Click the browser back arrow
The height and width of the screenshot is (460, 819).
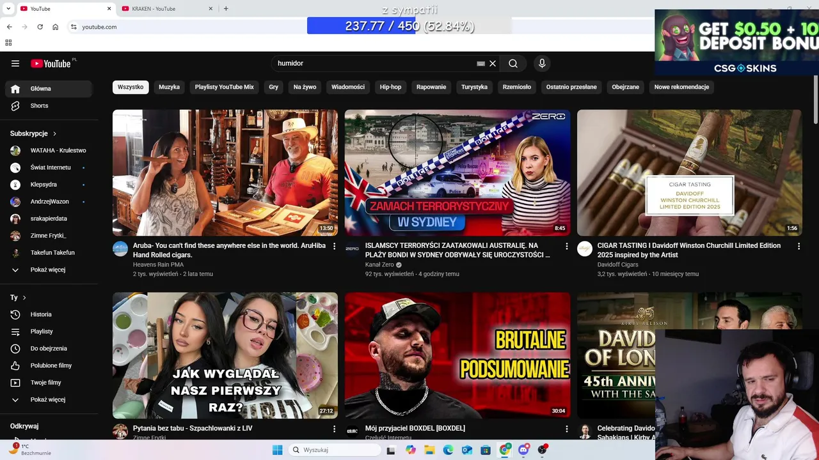9,27
